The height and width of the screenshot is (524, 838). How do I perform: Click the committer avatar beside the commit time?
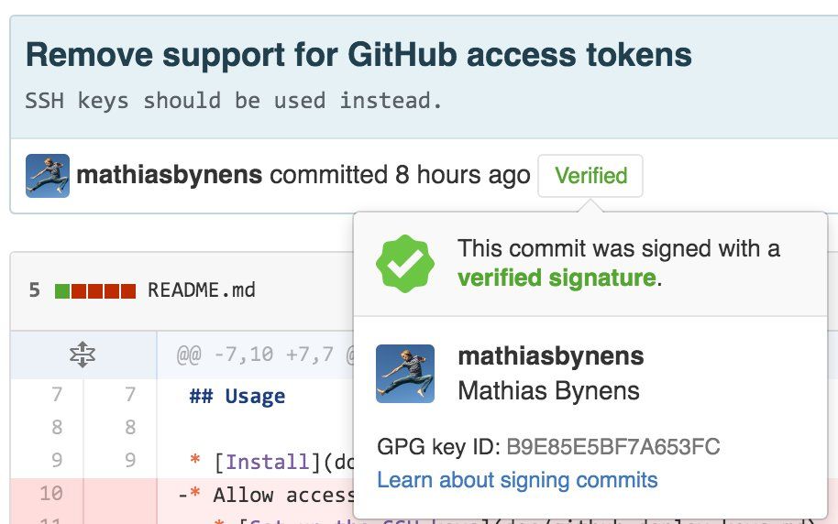point(48,176)
